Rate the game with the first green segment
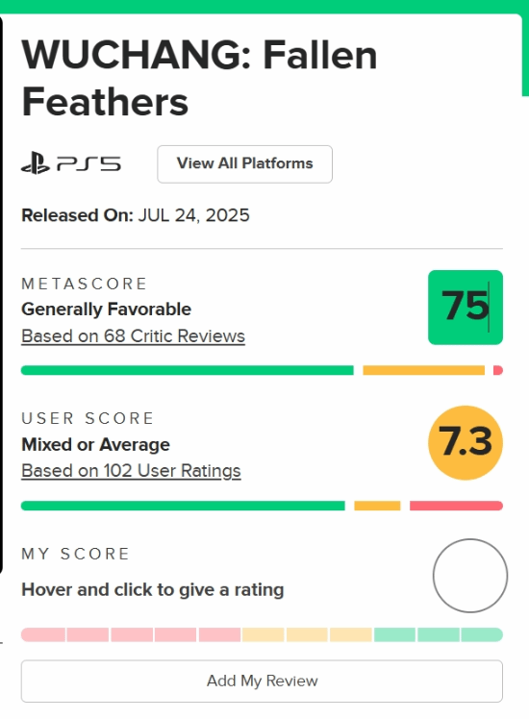 [394, 634]
